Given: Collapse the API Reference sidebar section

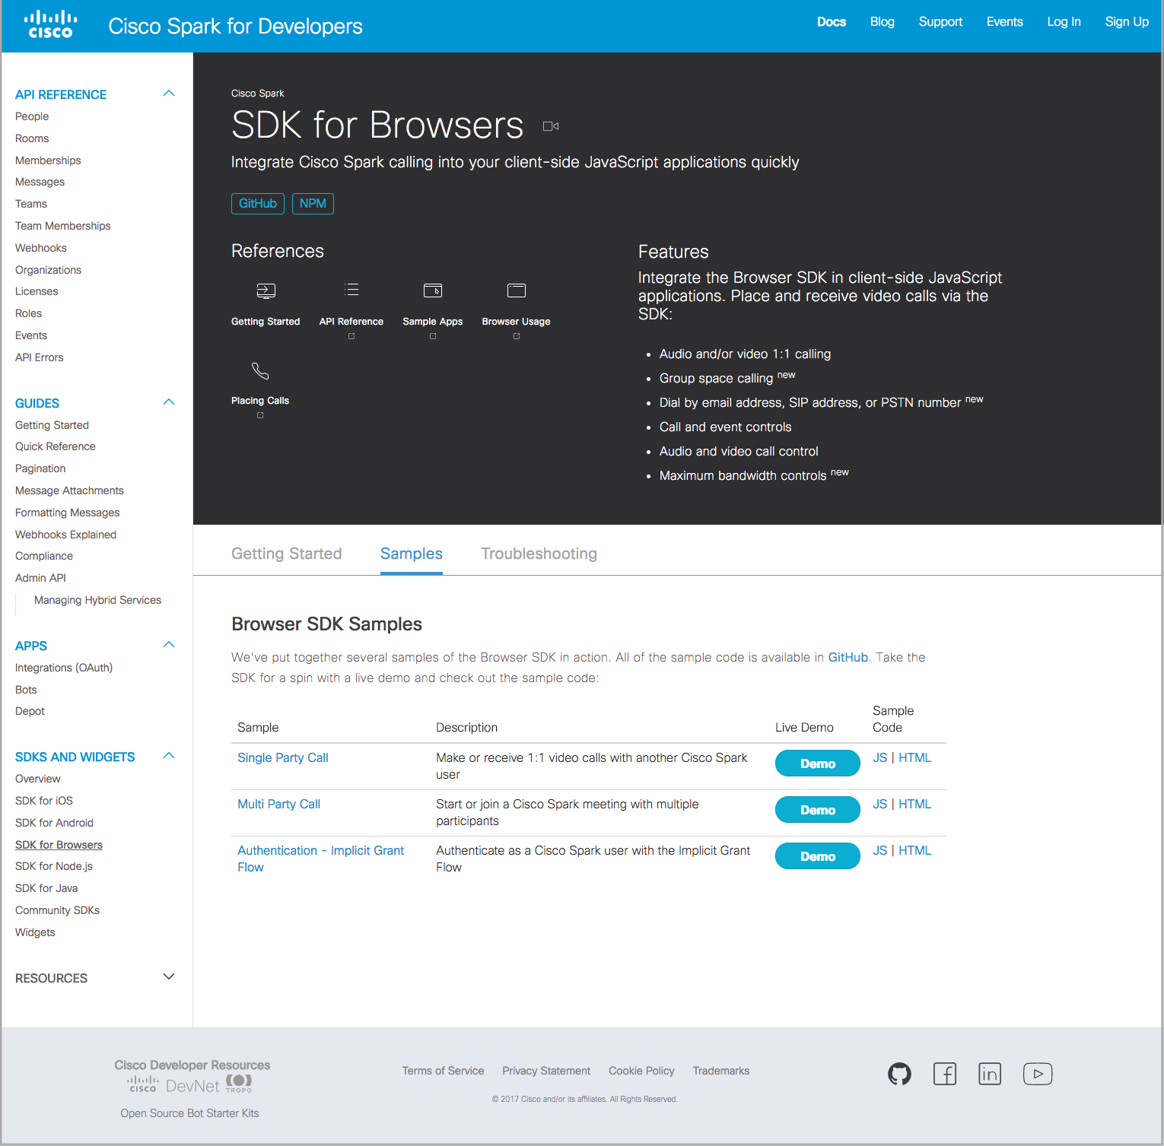Looking at the screenshot, I should 169,94.
